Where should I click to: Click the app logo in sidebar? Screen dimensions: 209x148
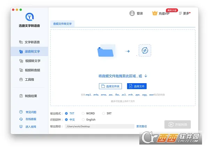coord(29,17)
